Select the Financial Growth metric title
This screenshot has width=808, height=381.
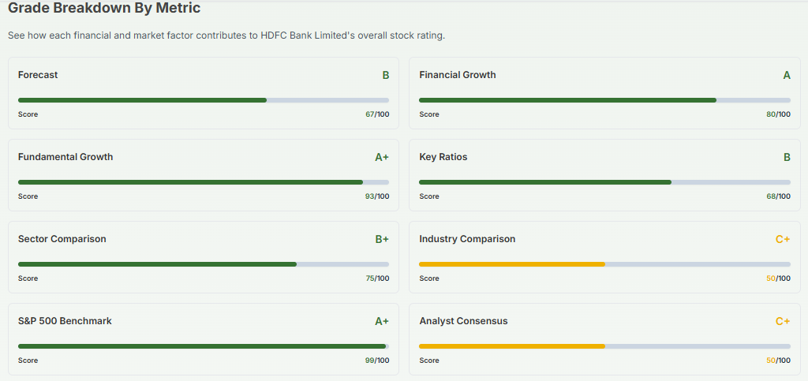point(458,75)
